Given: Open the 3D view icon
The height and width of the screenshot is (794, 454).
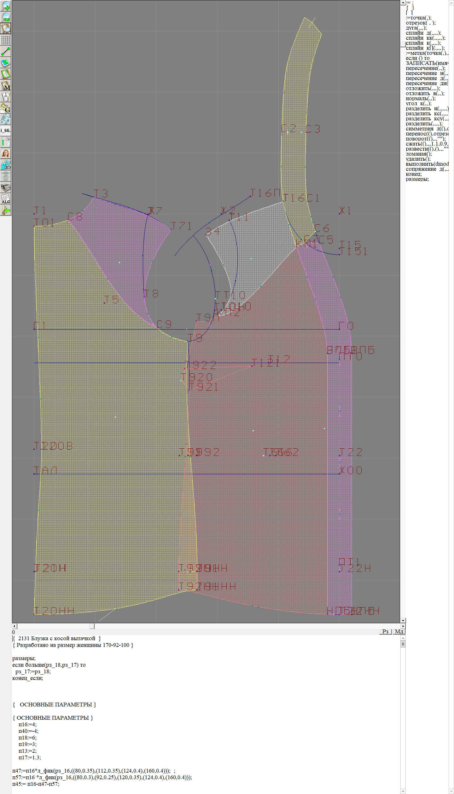Looking at the screenshot, I should coord(6,165).
